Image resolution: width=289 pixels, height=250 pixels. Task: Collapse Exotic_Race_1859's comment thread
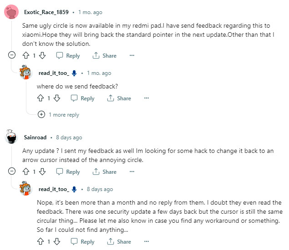pos(12,55)
